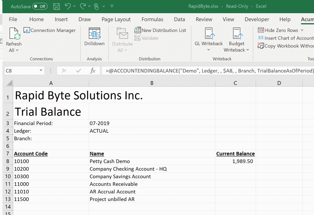Open the Undo history dropdown arrow
Viewport: 314px width, 215px height.
coord(74,6)
